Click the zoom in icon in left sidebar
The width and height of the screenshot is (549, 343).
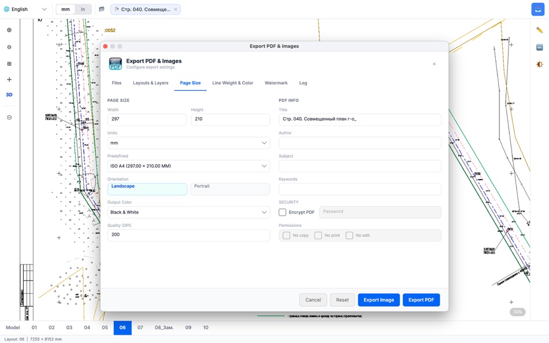(x=9, y=30)
